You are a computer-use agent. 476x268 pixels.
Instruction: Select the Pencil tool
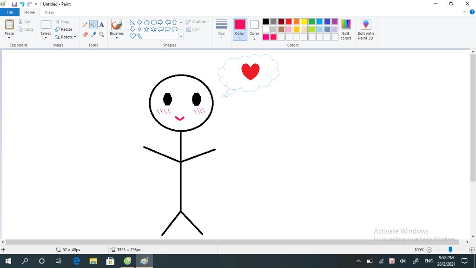[x=85, y=25]
